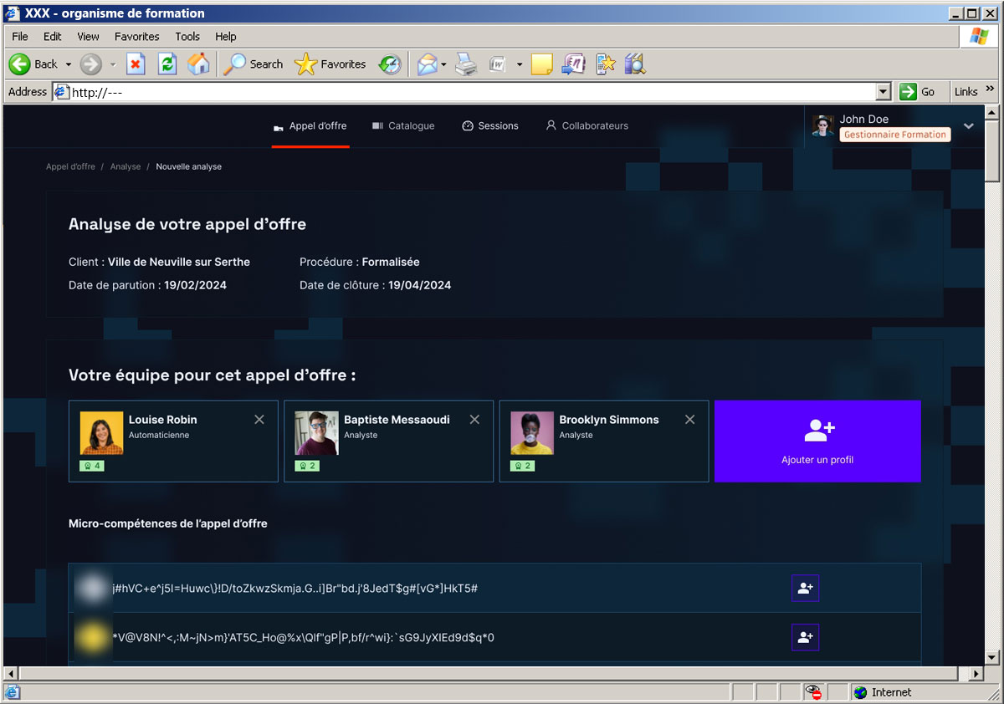
Task: Open the Back button history dropdown
Action: (69, 64)
